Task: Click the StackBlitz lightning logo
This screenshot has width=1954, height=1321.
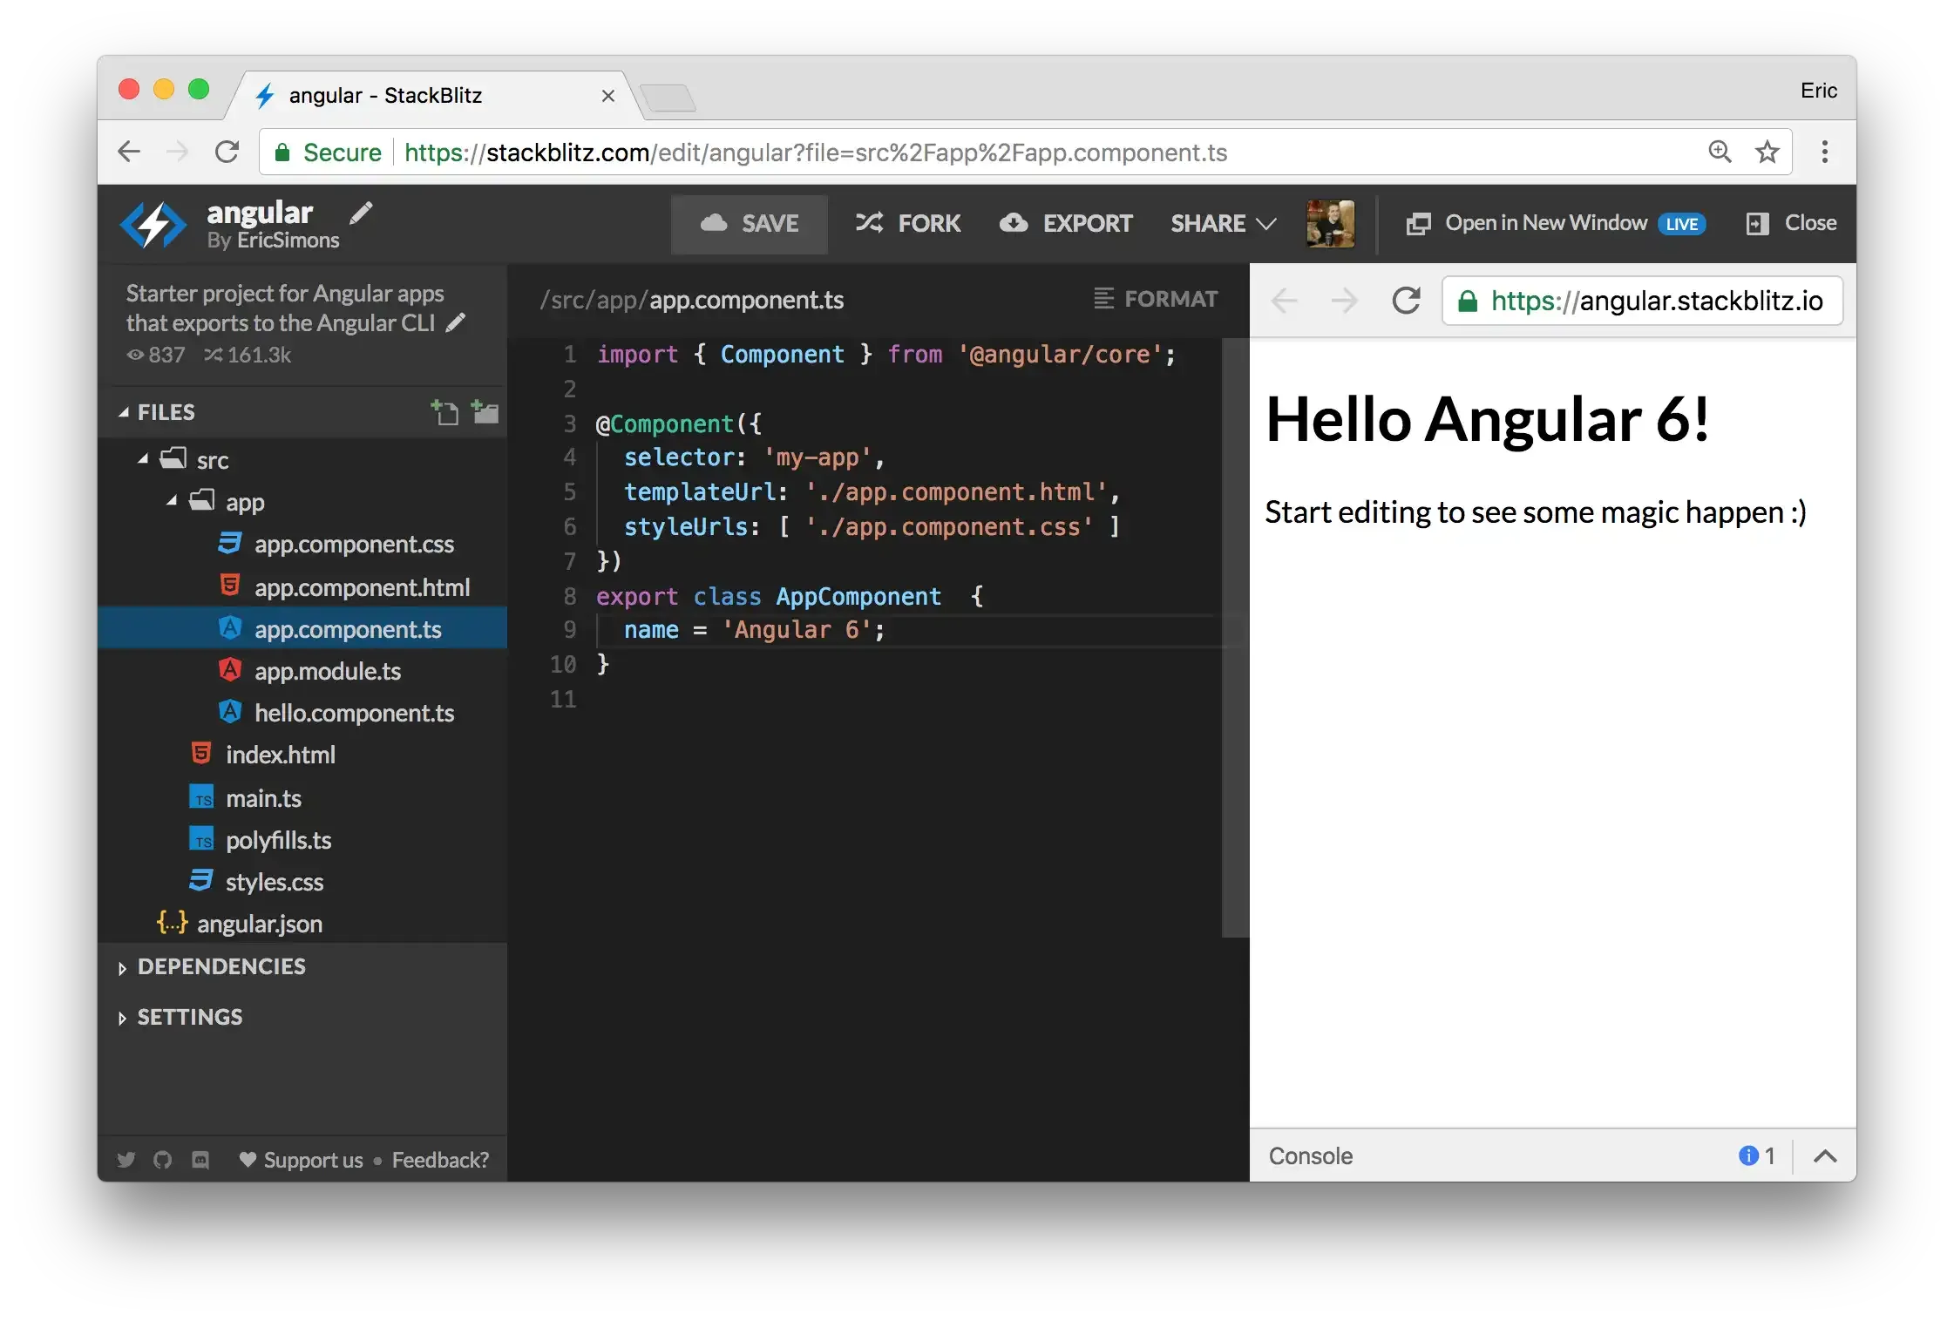Action: point(153,225)
